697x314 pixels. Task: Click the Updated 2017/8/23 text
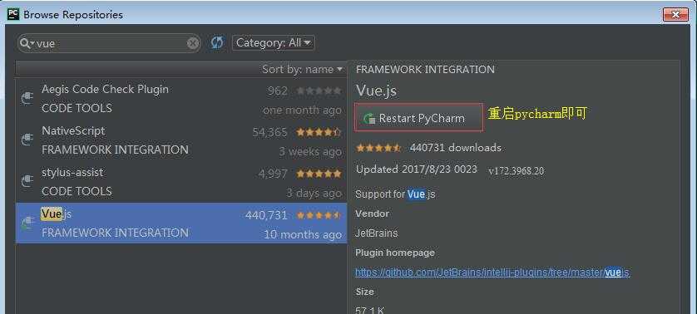[417, 169]
